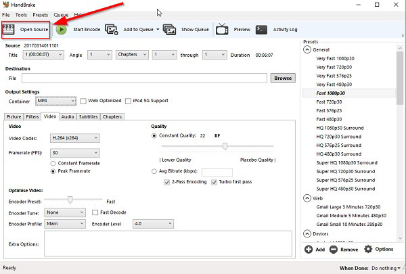Click the Browse button
406x274 pixels.
pyautogui.click(x=283, y=78)
